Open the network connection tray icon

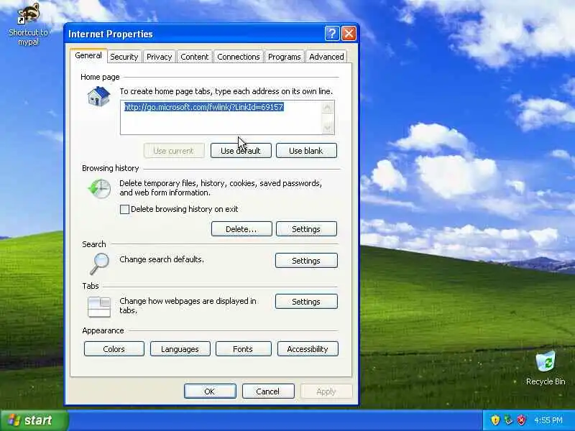508,420
